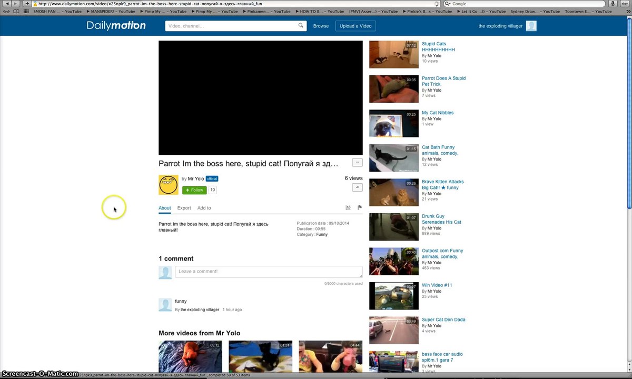The width and height of the screenshot is (632, 379).
Task: Click the more options ellipsis button beside title
Action: (x=357, y=162)
